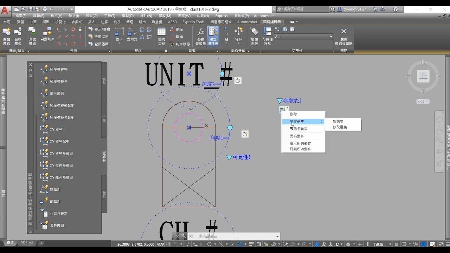Click the ViewCube top (上) face
Viewport: 450px width, 253px height.
[x=423, y=76]
